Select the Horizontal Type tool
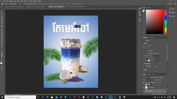The width and height of the screenshot is (177, 99). coord(2,47)
